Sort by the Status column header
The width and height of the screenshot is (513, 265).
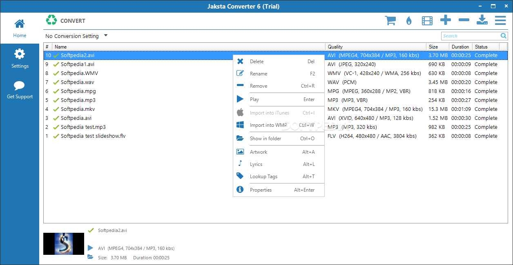486,47
